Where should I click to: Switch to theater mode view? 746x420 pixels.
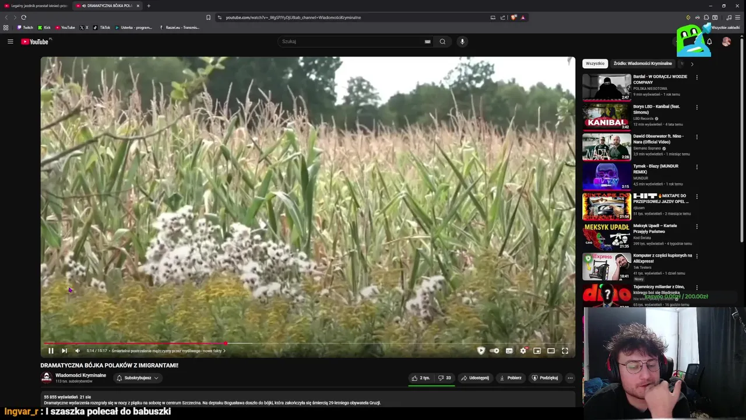551,351
